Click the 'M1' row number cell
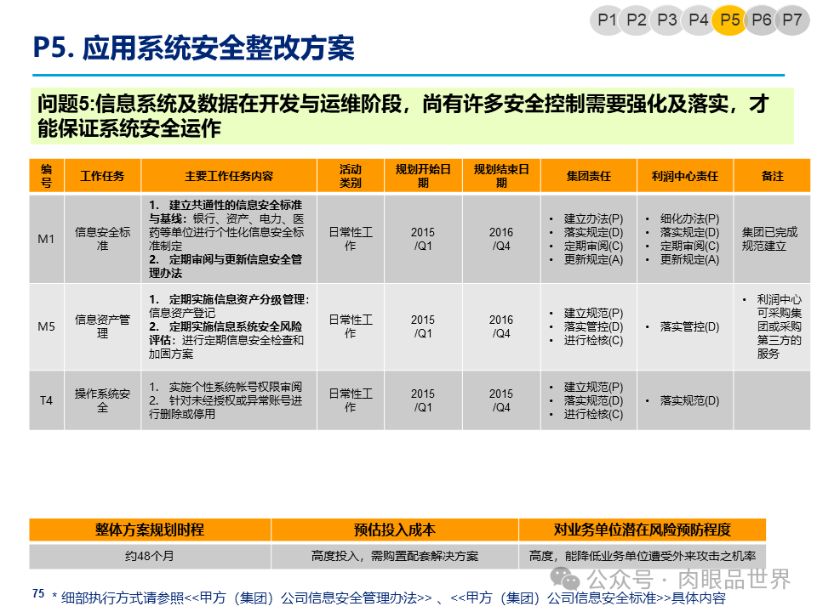 (46, 239)
